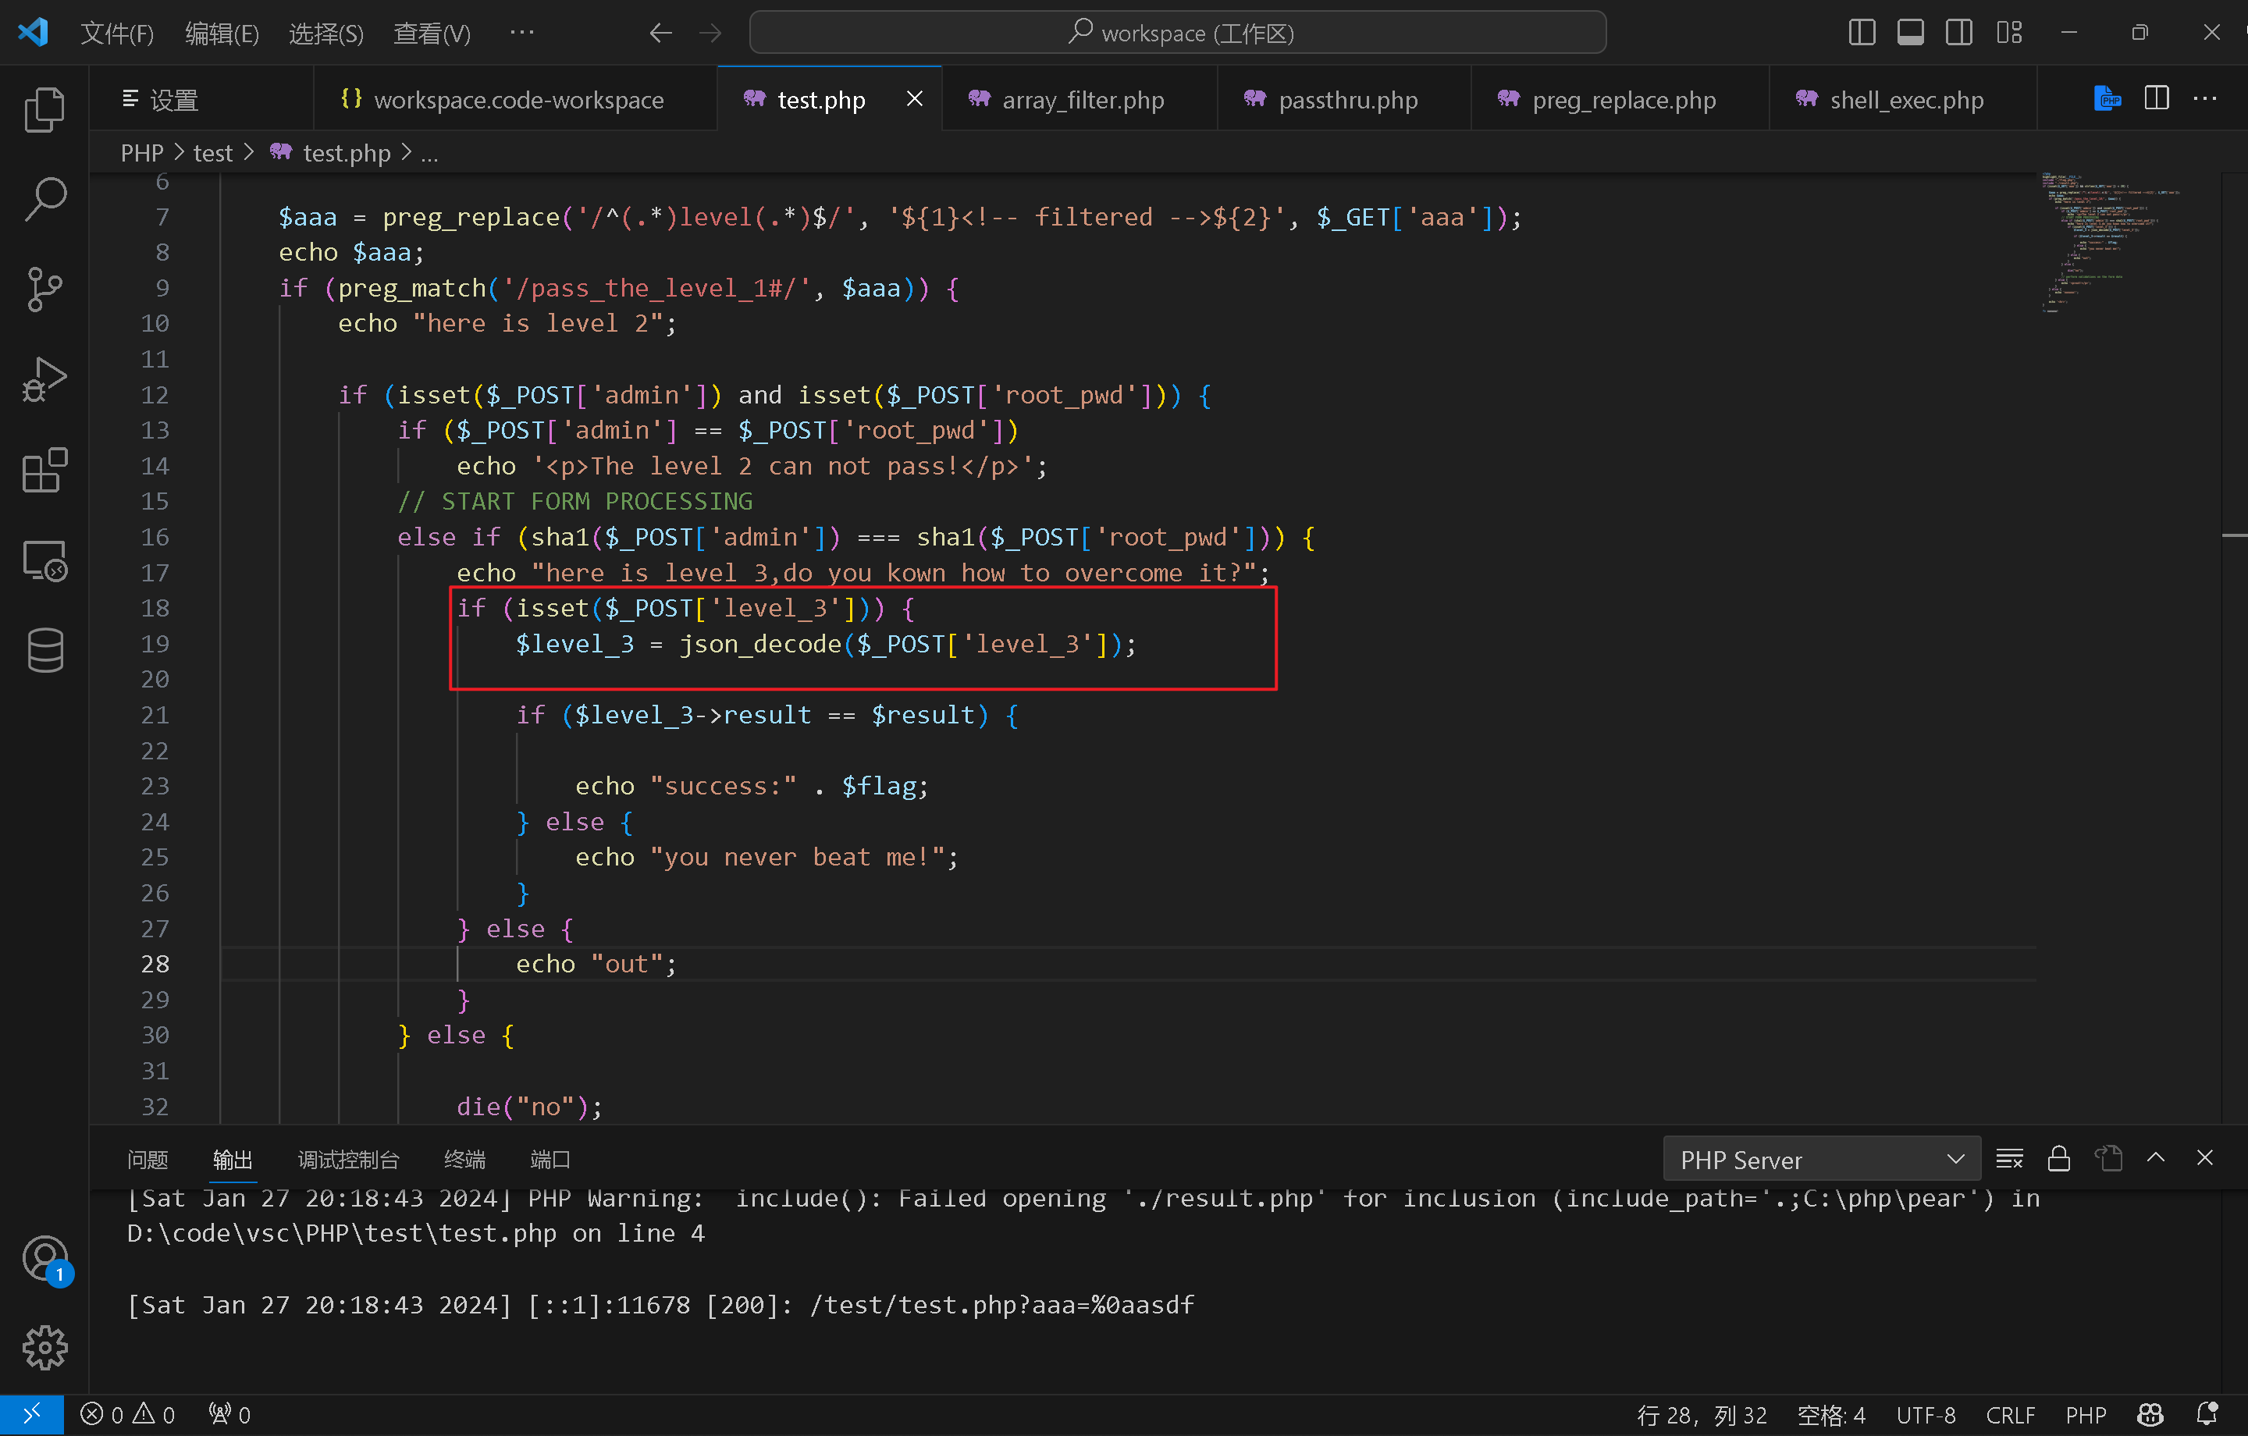Image resolution: width=2248 pixels, height=1436 pixels.
Task: Click the Accounts icon with badge
Action: click(44, 1259)
